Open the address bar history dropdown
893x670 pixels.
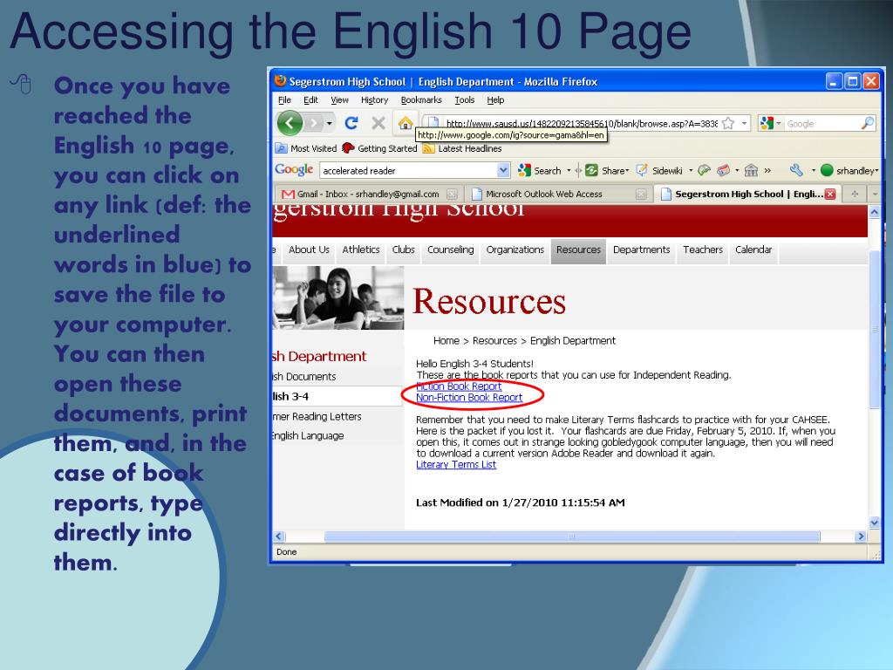coord(744,124)
